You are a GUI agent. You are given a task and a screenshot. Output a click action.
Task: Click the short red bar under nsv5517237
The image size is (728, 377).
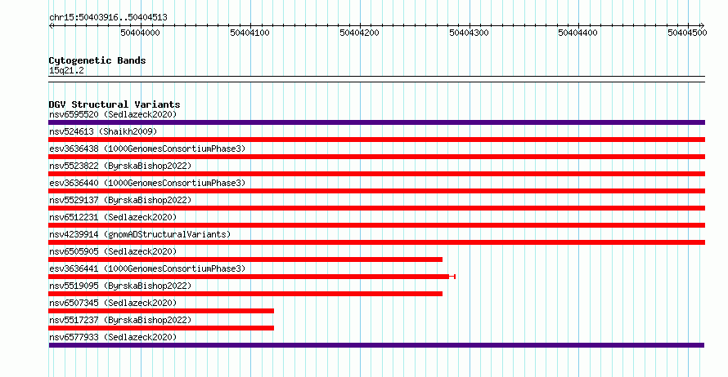pos(161,328)
